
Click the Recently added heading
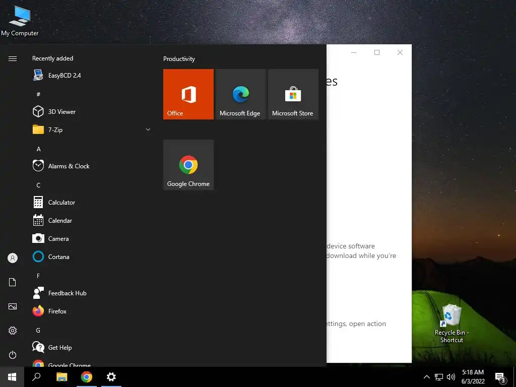click(x=52, y=58)
